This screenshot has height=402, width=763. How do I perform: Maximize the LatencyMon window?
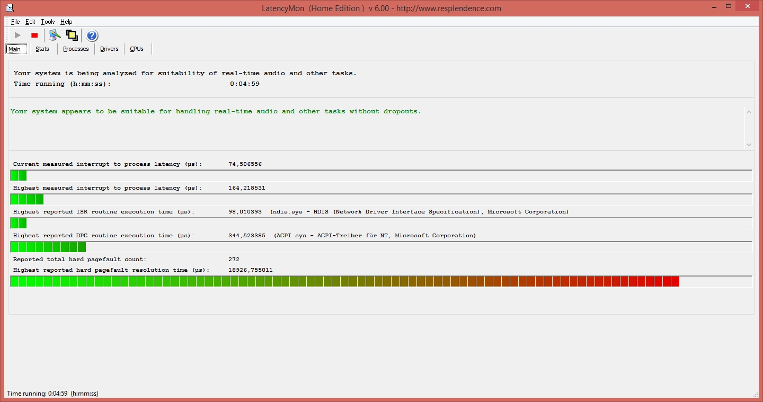[729, 6]
